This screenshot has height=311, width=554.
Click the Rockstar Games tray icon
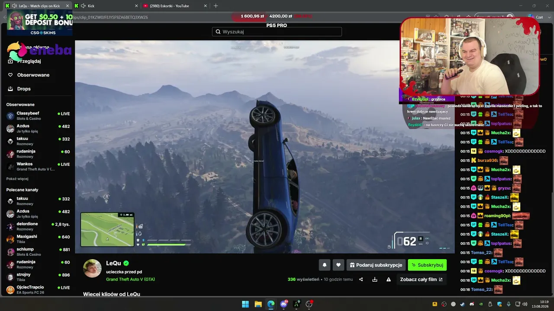(435, 304)
